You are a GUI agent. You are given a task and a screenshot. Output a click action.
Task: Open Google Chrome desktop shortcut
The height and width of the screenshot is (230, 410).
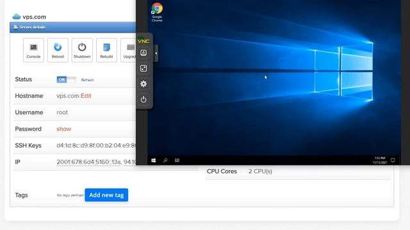tap(157, 12)
